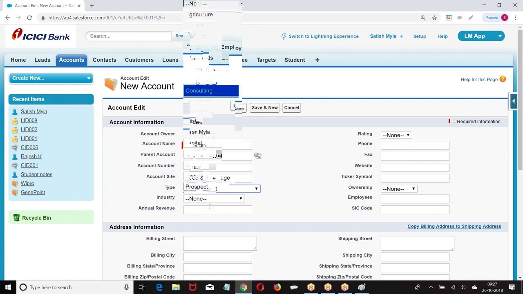Switch to Chrome on the taskbar

tap(243, 287)
